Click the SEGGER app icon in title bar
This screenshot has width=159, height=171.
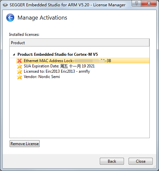[x=5, y=5]
